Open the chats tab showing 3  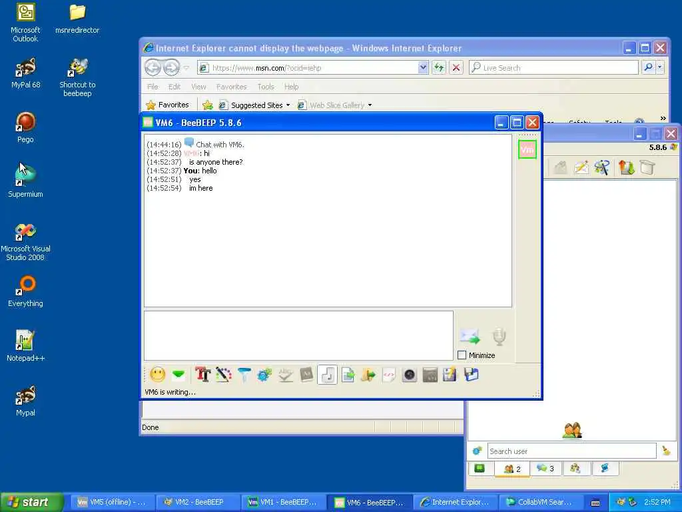tap(545, 469)
